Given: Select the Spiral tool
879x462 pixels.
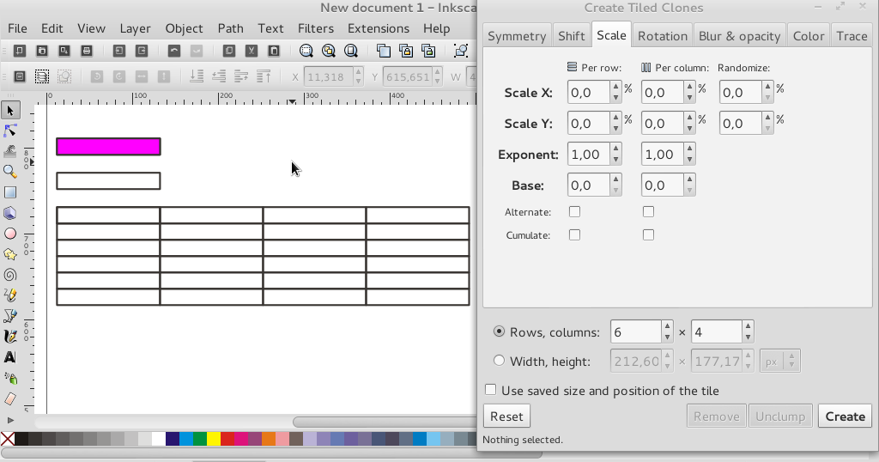Looking at the screenshot, I should pos(10,275).
